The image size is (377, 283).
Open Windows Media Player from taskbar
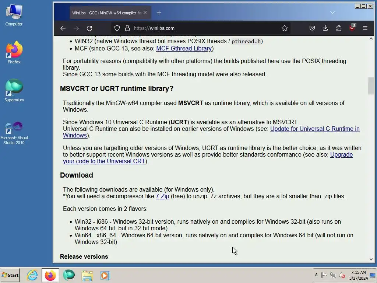point(105,276)
